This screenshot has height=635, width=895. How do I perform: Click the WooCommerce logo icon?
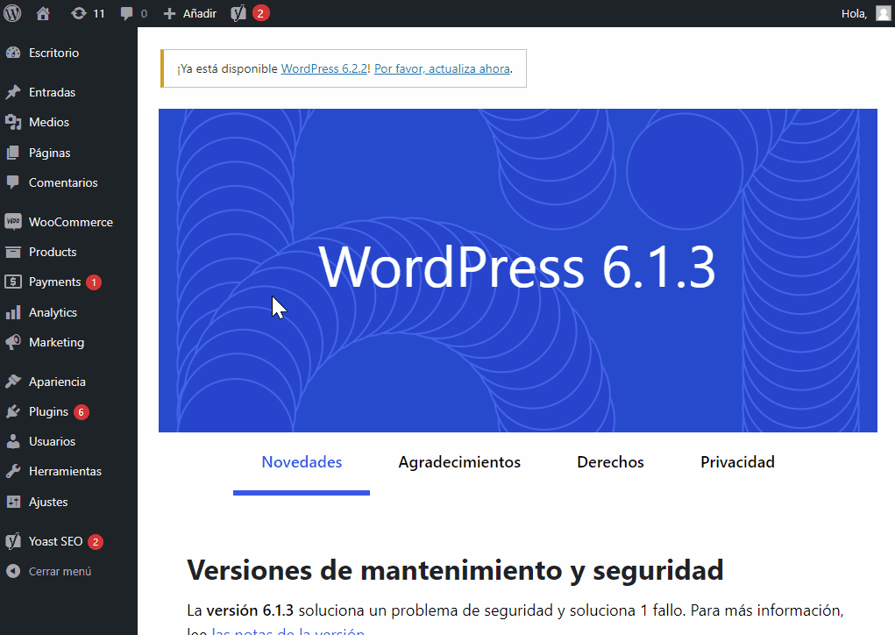point(13,222)
